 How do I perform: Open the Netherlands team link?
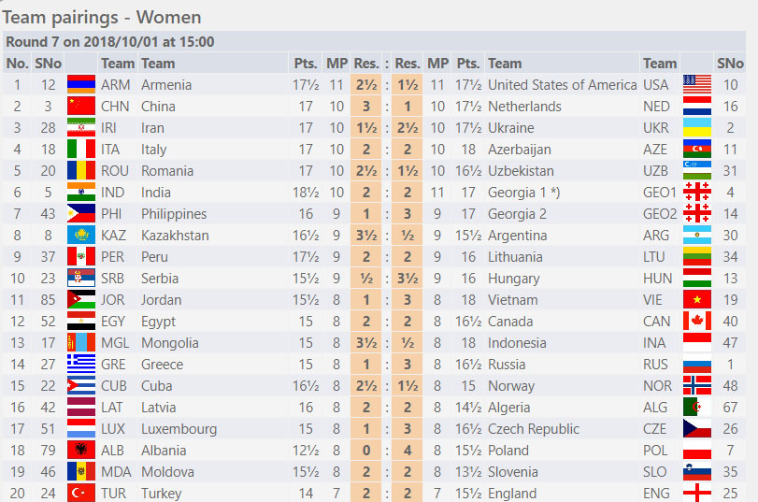click(524, 107)
